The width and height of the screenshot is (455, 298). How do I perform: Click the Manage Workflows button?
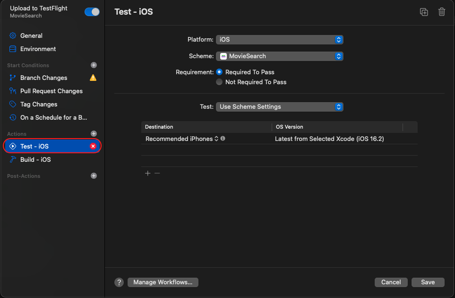[163, 282]
